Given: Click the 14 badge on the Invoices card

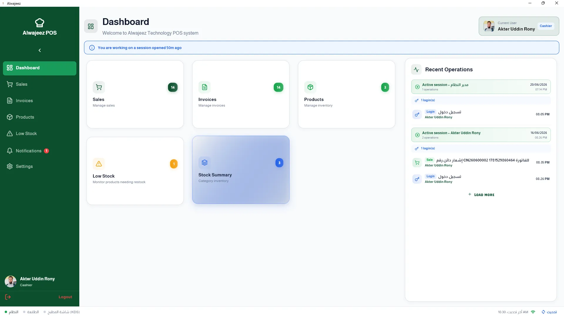Looking at the screenshot, I should 278,87.
